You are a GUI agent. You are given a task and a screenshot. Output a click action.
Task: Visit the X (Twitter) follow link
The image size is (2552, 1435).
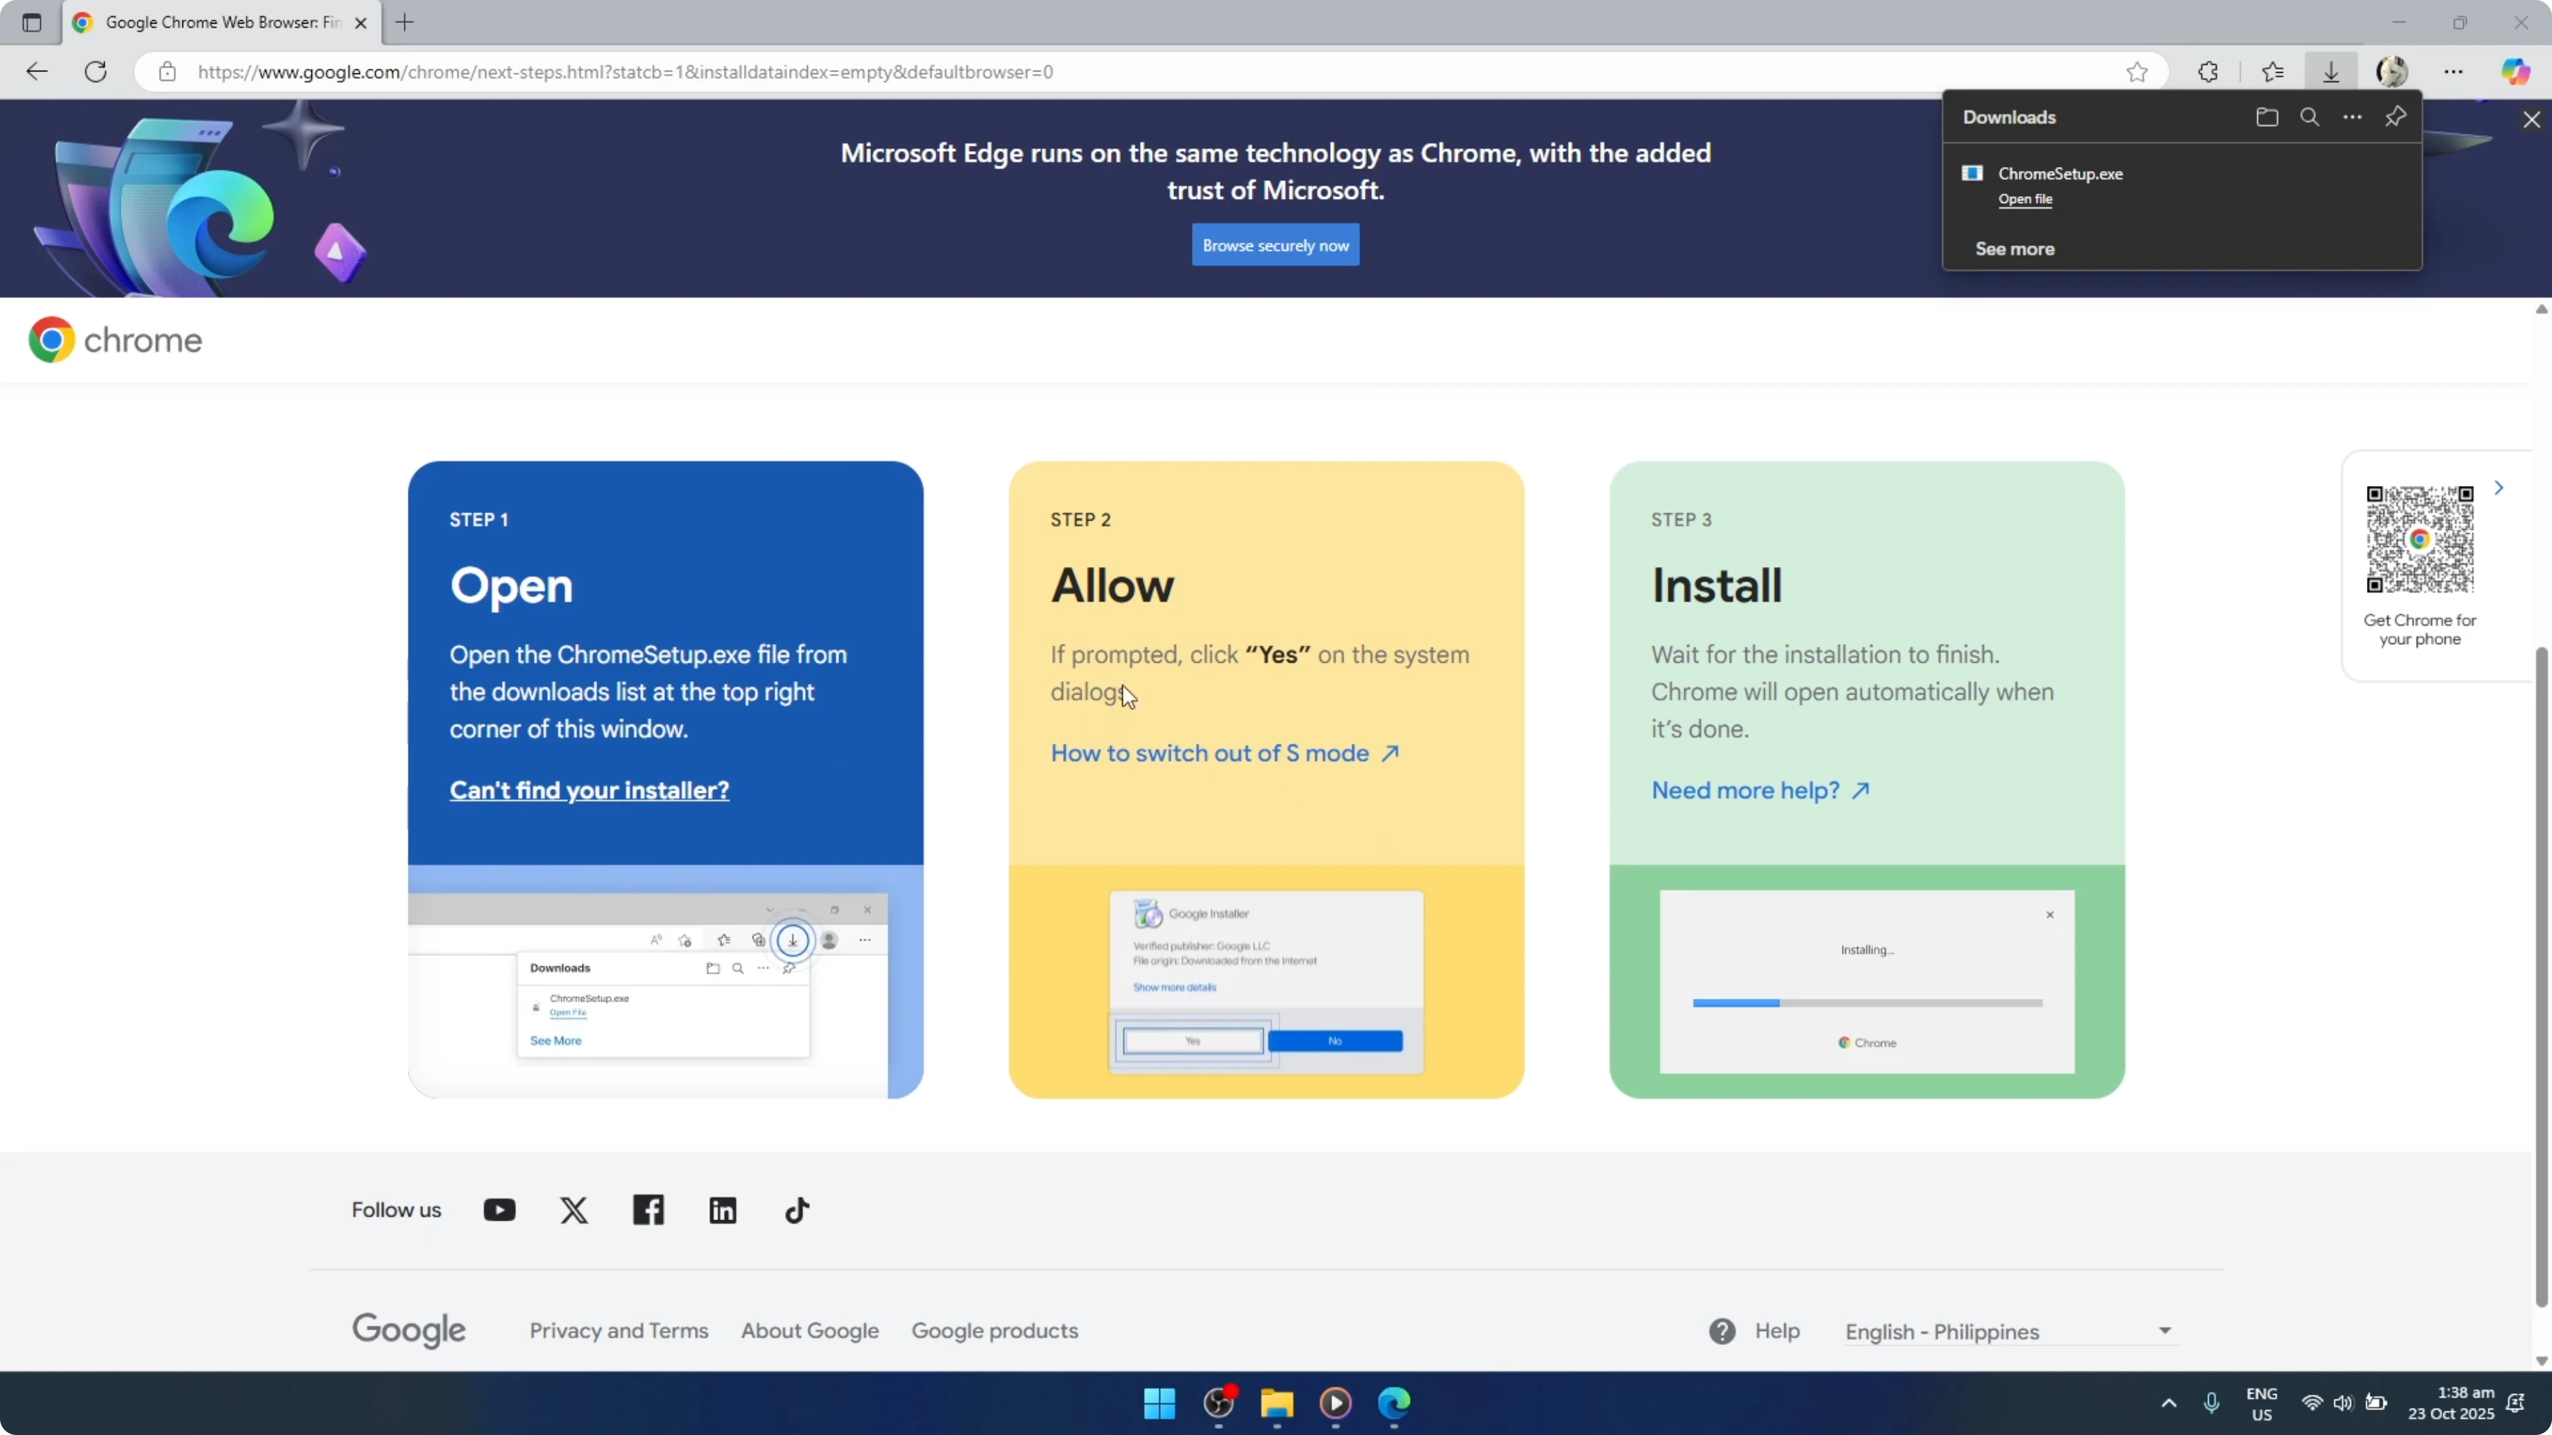(x=574, y=1210)
